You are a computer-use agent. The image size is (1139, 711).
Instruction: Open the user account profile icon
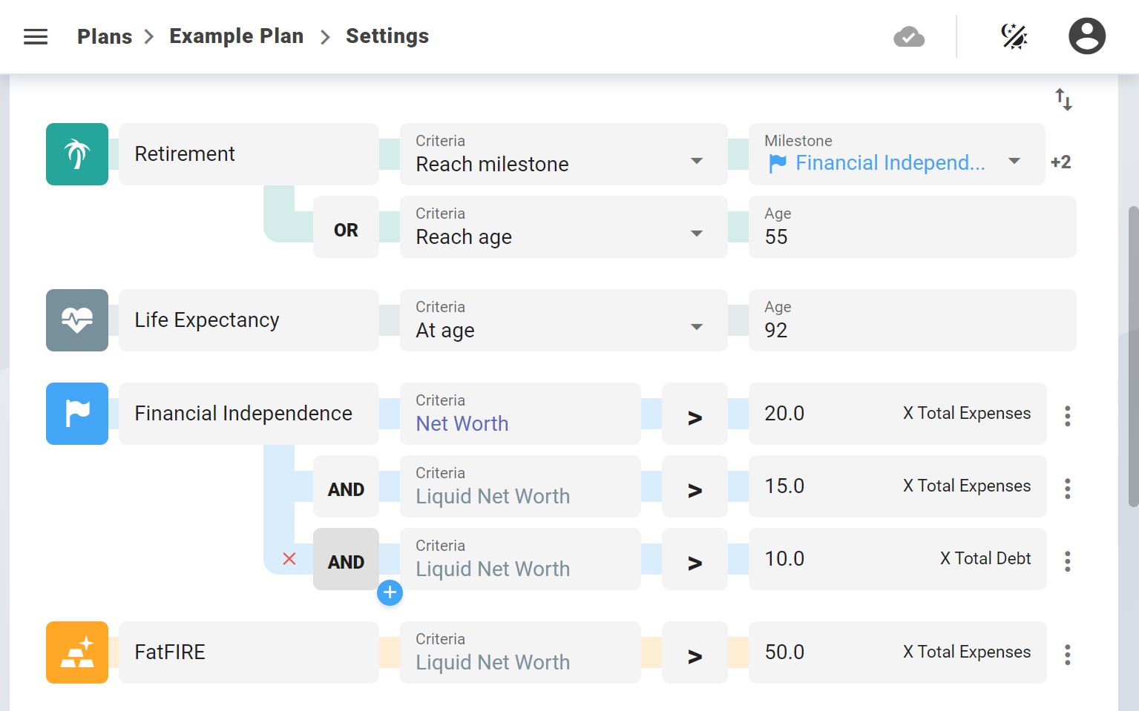click(x=1087, y=36)
